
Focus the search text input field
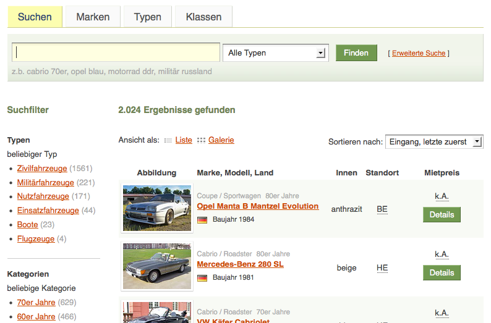(x=116, y=53)
